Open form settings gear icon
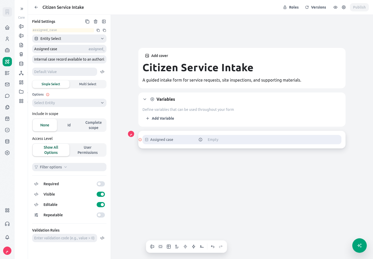 pos(344,7)
